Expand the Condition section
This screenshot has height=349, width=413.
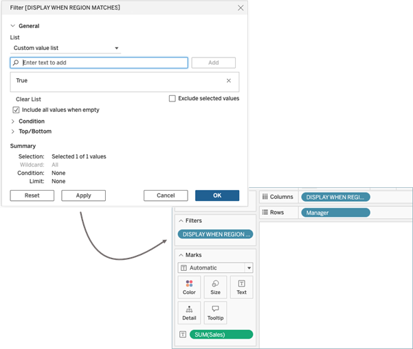(x=13, y=121)
